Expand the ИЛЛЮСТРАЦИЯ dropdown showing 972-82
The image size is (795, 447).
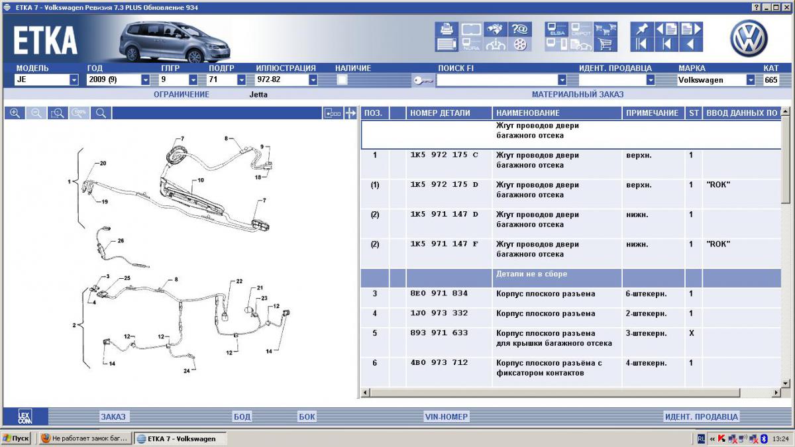(313, 80)
